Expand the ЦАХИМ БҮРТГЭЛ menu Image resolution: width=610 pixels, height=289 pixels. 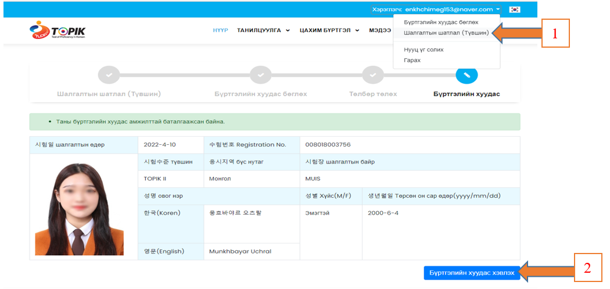(329, 31)
